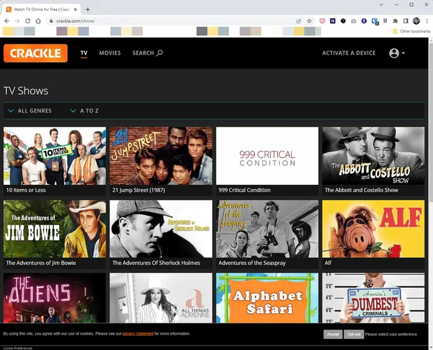Open the Abbott and Costello Show thumbnail

pyautogui.click(x=373, y=156)
